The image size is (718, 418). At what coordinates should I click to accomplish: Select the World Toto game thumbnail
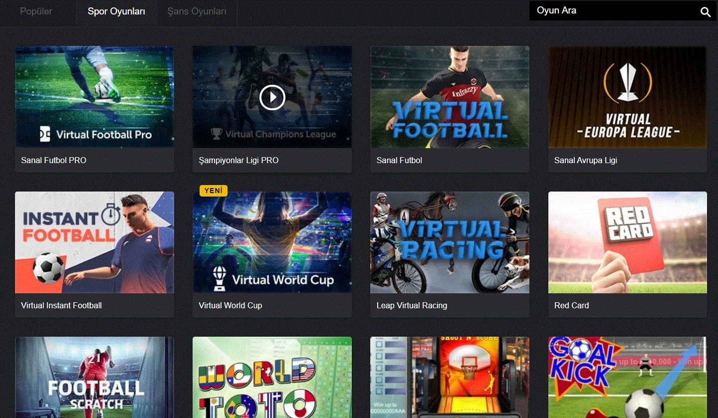click(x=272, y=377)
